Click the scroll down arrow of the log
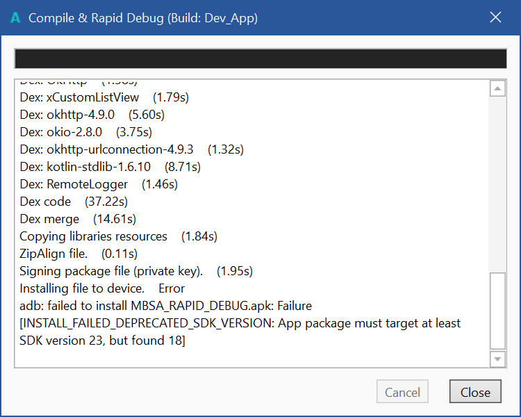521x417 pixels. coord(497,359)
